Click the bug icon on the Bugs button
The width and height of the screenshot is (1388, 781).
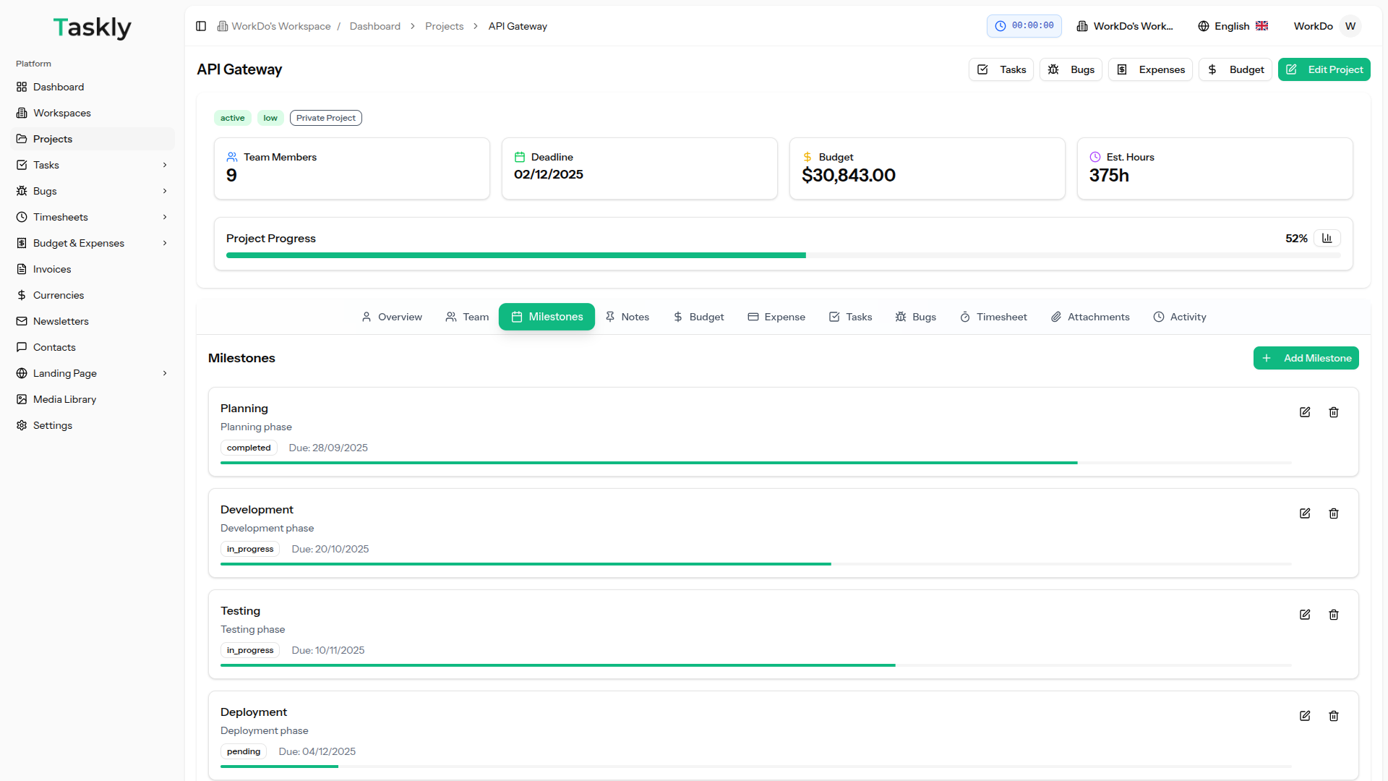click(x=1053, y=69)
